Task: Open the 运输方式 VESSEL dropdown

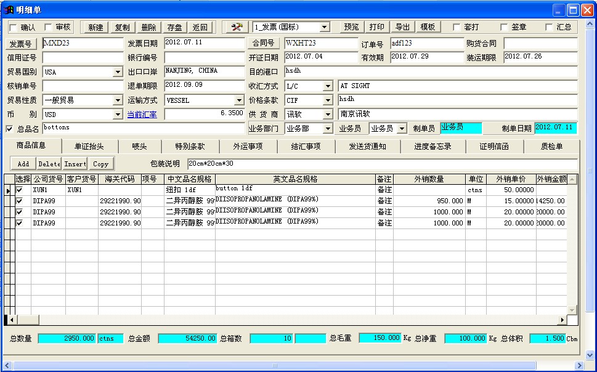Action: coord(239,100)
